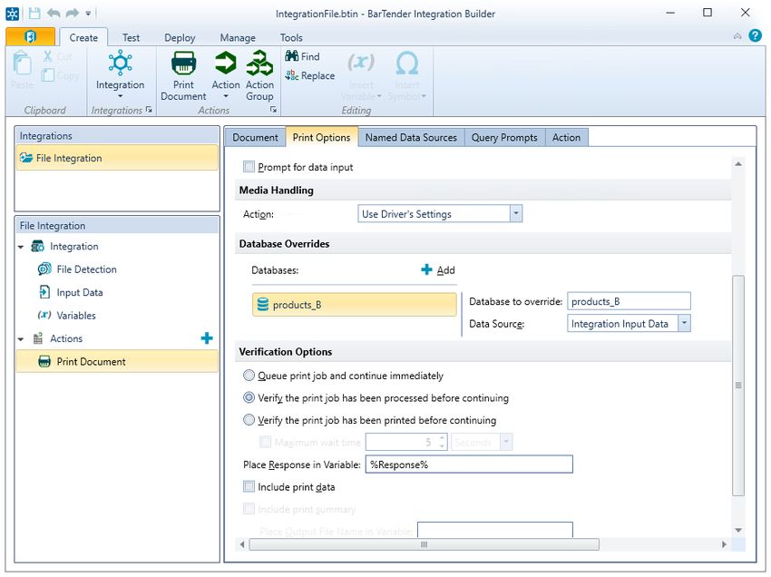Open the Action ribbon dropdown arrow
Image resolution: width=771 pixels, height=577 pixels.
pyautogui.click(x=226, y=96)
